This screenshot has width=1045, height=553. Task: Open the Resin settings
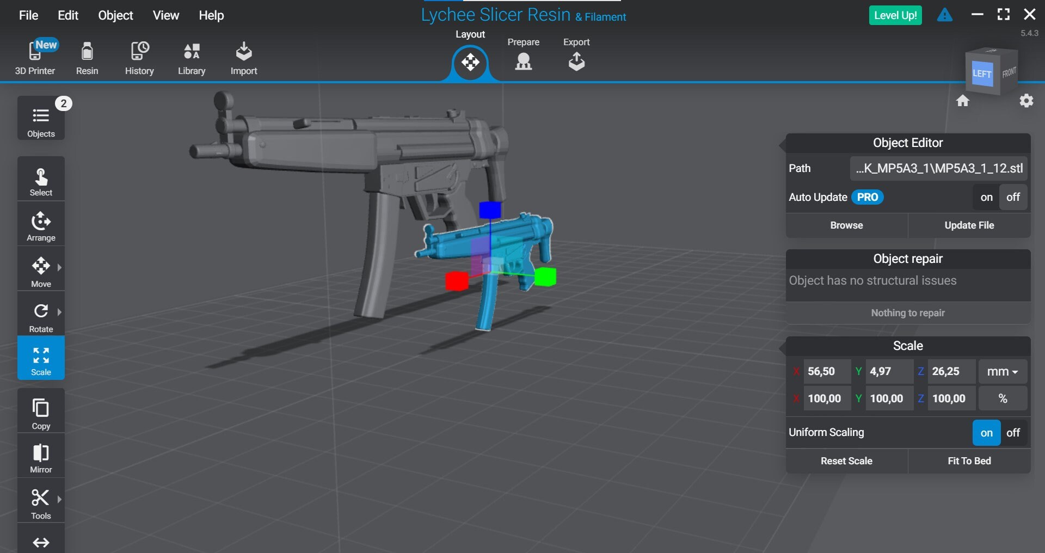pos(87,58)
